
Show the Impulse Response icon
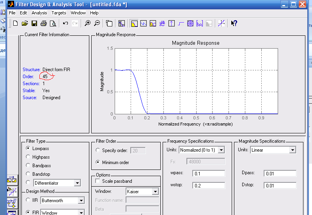click(172, 23)
